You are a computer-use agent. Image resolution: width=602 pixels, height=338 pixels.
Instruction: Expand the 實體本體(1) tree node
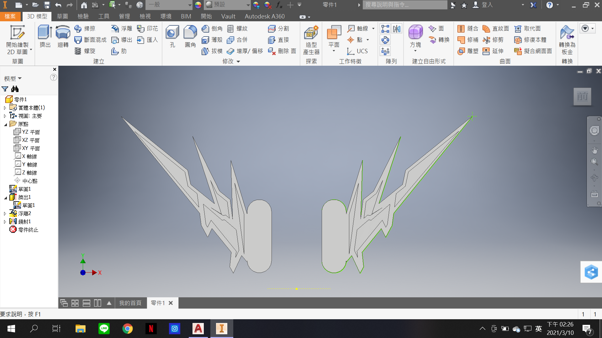[5, 108]
